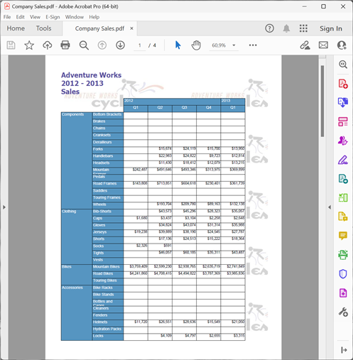
Task: Go to previous page arrow
Action: (x=102, y=45)
